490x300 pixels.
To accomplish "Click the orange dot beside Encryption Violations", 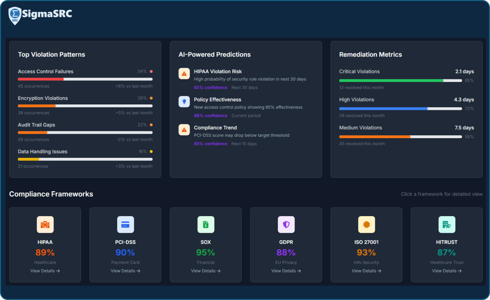I will [151, 98].
